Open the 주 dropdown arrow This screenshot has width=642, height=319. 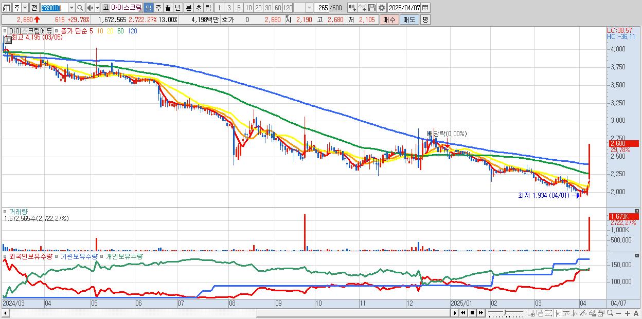click(x=25, y=8)
